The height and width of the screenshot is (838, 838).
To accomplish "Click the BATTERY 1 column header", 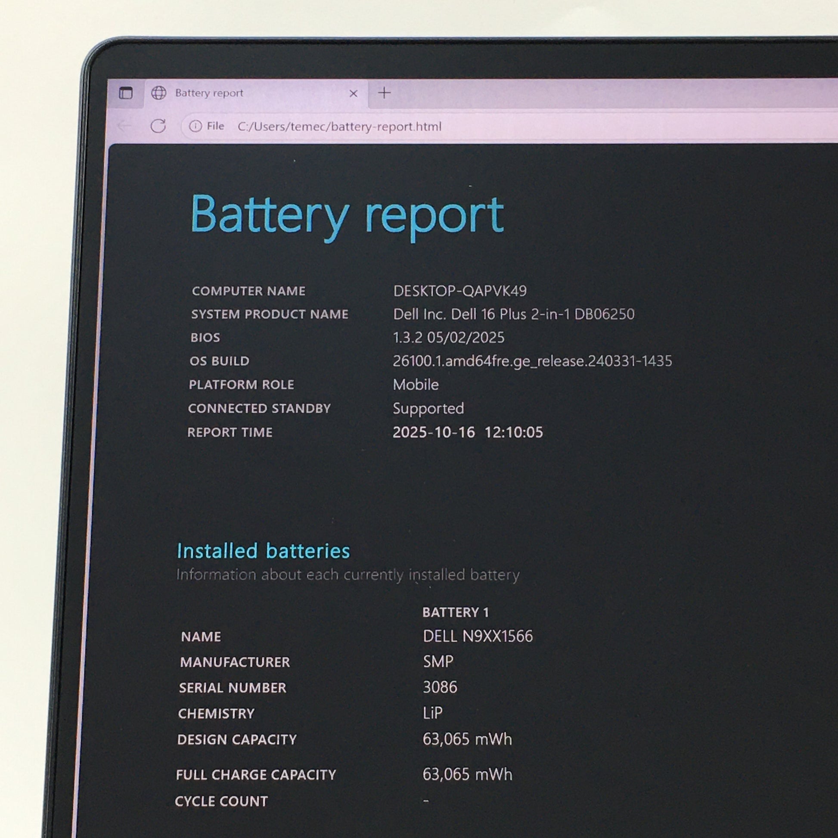I will click(x=456, y=612).
